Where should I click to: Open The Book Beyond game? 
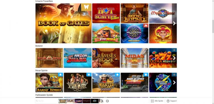(134, 13)
